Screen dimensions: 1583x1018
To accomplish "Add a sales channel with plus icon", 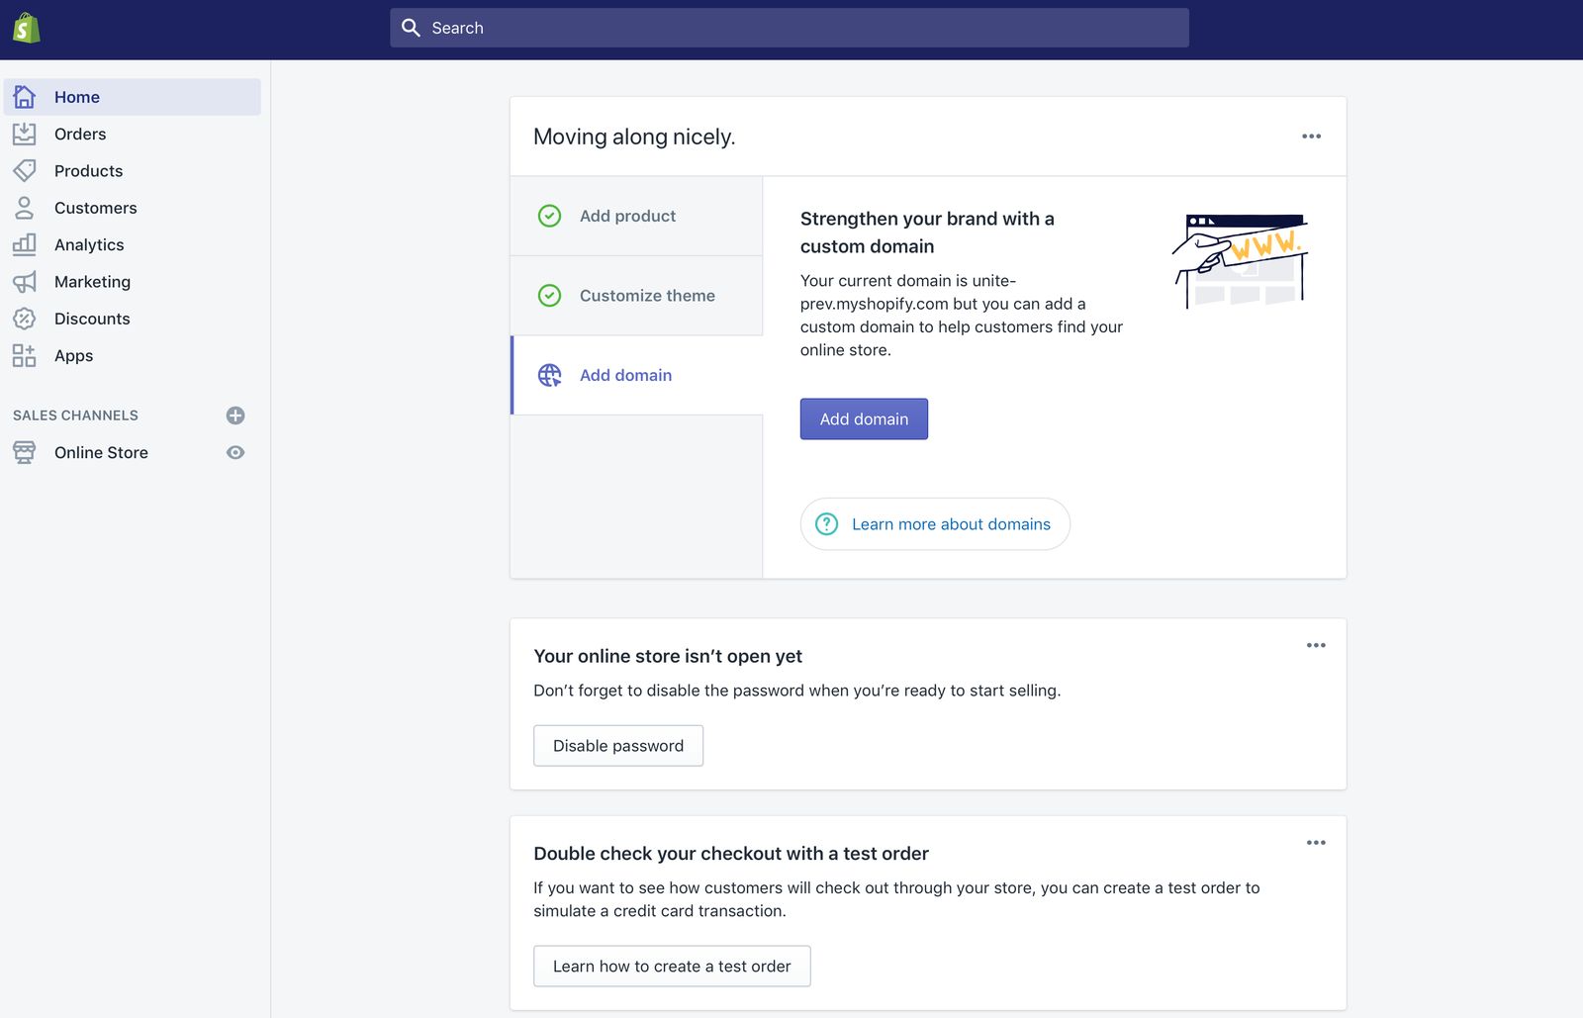I will point(235,416).
